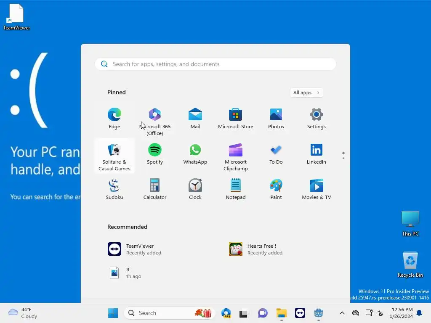This screenshot has width=431, height=323.
Task: Launch Movies & TV app
Action: coord(317,189)
